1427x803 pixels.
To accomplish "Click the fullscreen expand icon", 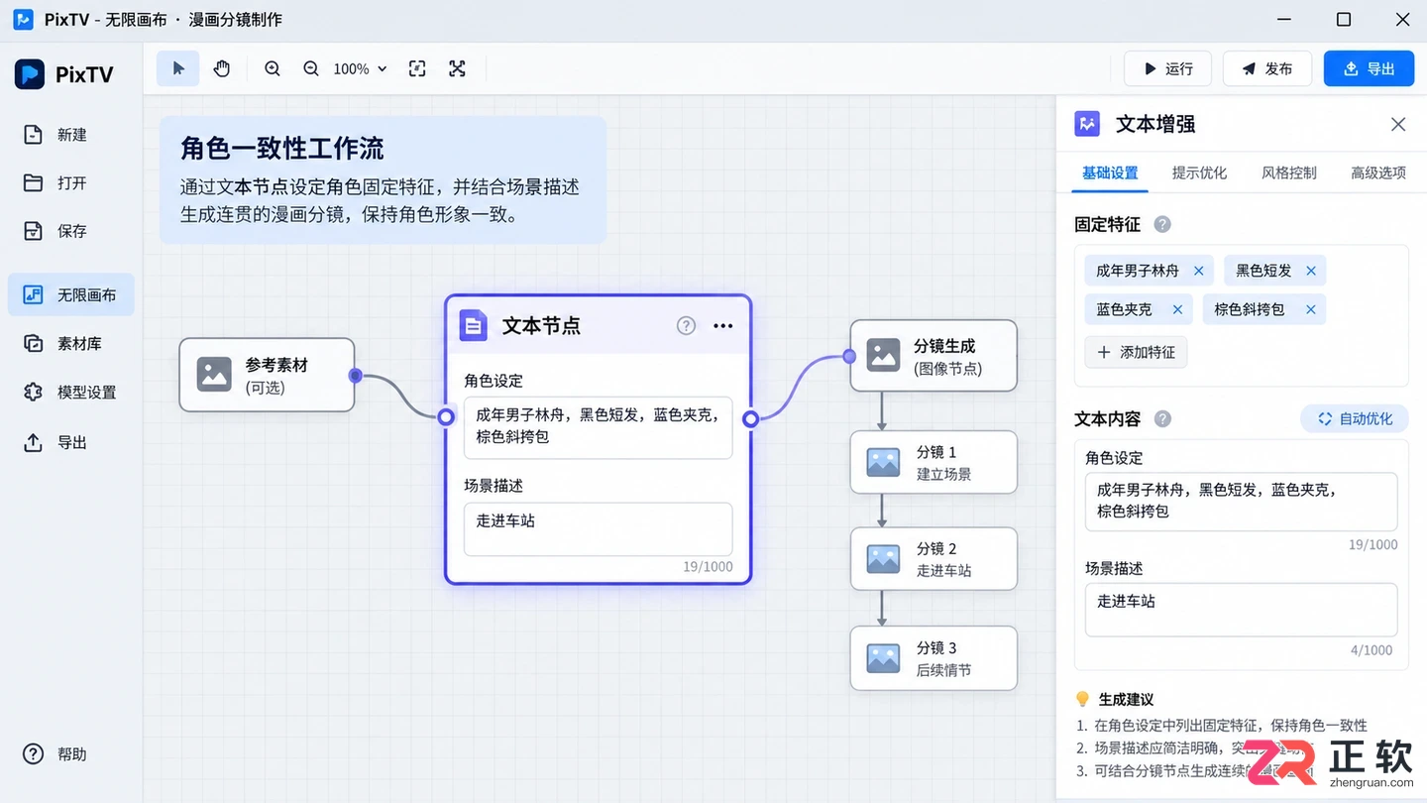I will pyautogui.click(x=457, y=68).
